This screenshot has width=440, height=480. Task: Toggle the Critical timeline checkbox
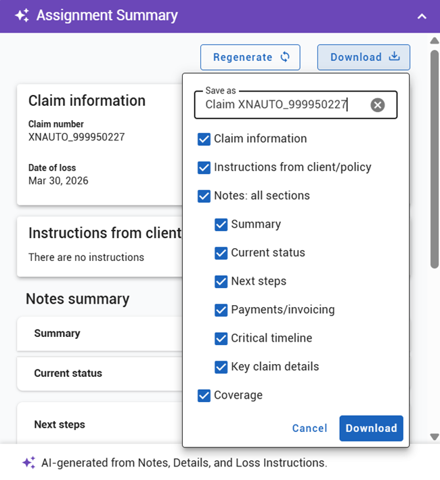[221, 338]
